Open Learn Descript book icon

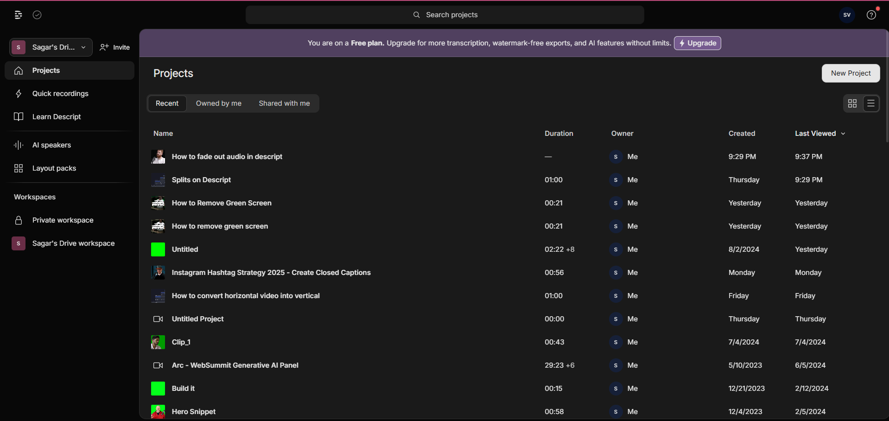click(19, 117)
